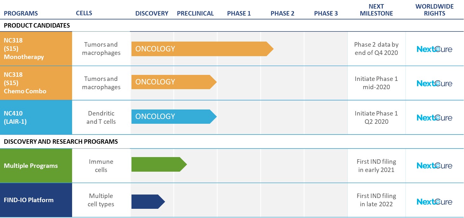
Task: Click the "Dendritic and T cells" text
Action: coord(101,117)
